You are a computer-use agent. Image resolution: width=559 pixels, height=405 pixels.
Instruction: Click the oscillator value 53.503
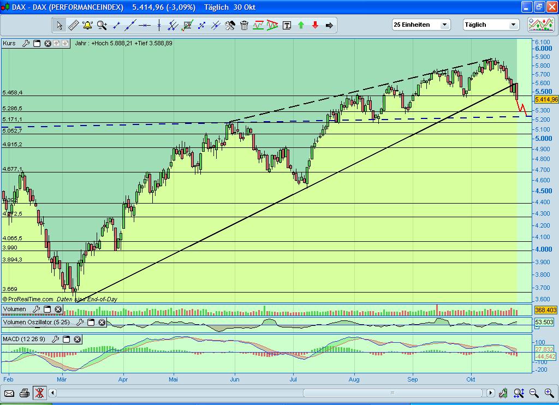coord(544,322)
